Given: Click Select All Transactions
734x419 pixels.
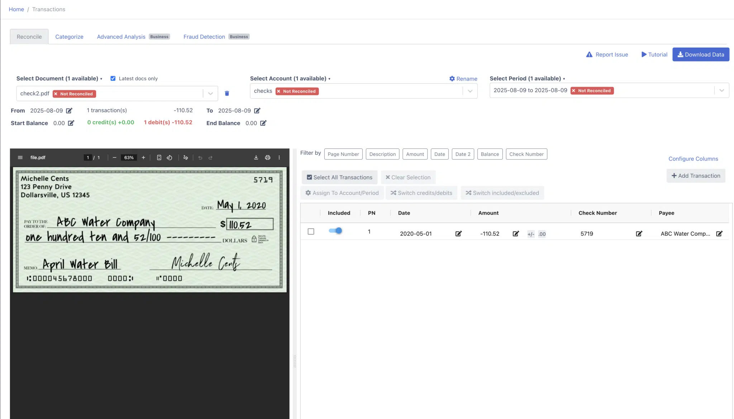Looking at the screenshot, I should click(x=339, y=177).
